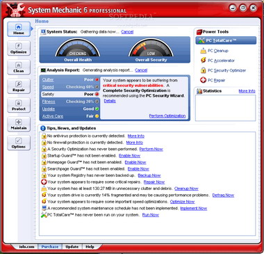Click the Tips, News, and Updates info icon
264x254 pixels.
tap(43, 128)
